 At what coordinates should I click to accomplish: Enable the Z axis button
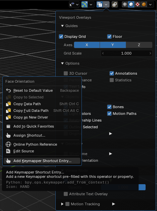[139, 45]
